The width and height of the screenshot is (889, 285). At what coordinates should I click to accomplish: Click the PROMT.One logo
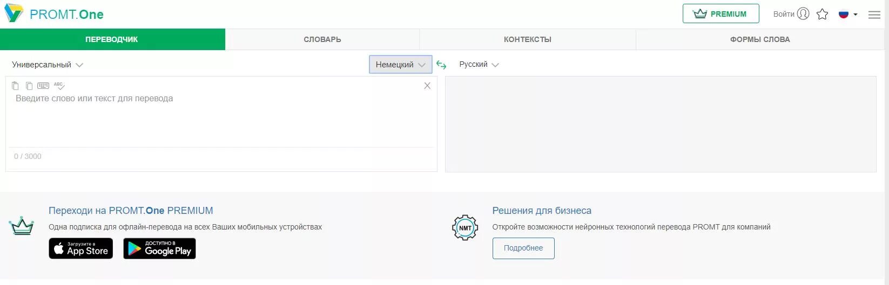click(x=53, y=14)
